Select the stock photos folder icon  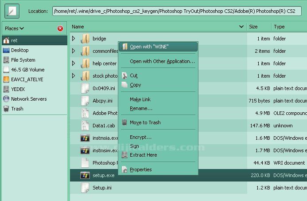pos(85,76)
